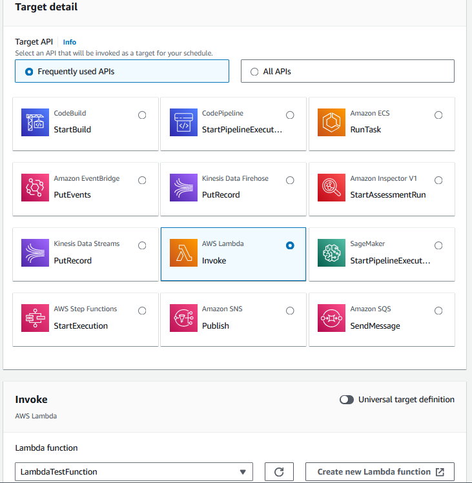Click the Publish label text

pos(216,325)
